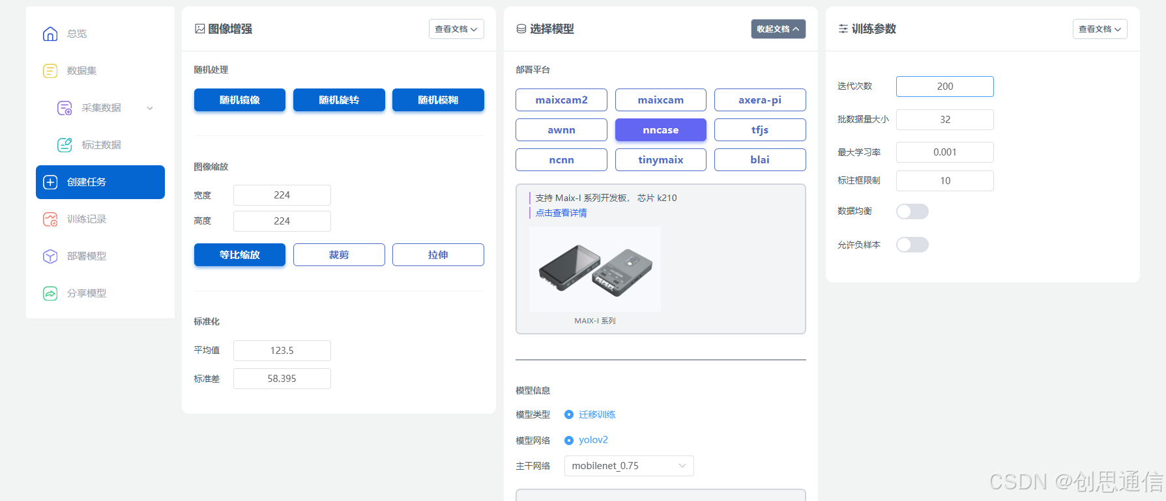Image resolution: width=1166 pixels, height=501 pixels.
Task: Go to 标注数据 menu item
Action: coord(100,145)
